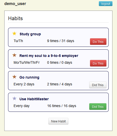
Task: Log out using the logout button
Action: pos(106,4)
